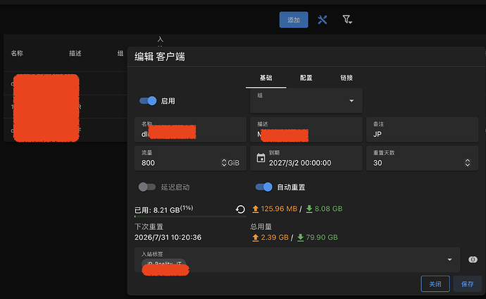Click the 组 column header in table
Image resolution: width=486 pixels, height=299 pixels.
[120, 54]
